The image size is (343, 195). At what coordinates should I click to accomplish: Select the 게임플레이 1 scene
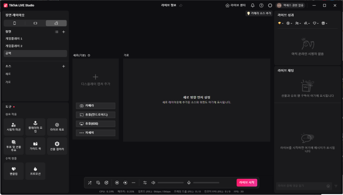coord(35,38)
